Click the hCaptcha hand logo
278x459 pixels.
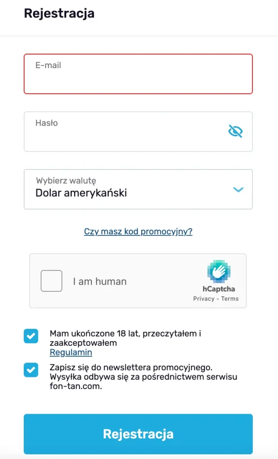[218, 272]
